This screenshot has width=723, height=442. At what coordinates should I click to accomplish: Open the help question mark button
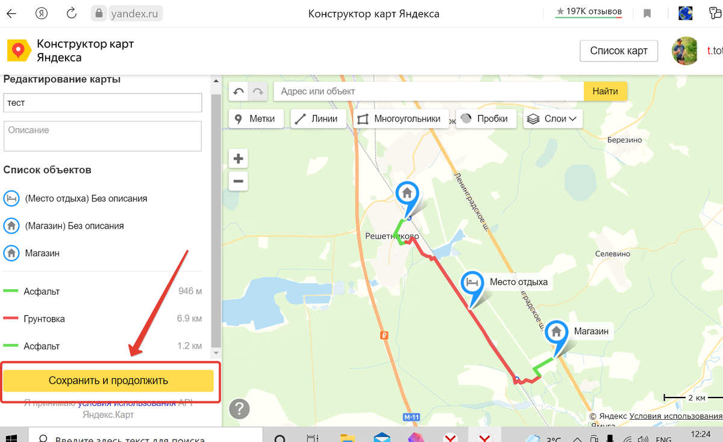pos(239,409)
